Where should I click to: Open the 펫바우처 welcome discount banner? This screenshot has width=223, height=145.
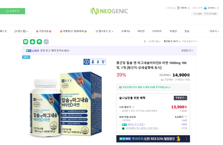pyautogui.click(x=153, y=139)
